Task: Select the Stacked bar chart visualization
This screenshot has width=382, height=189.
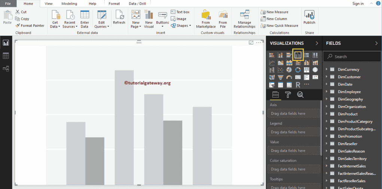Action: (x=272, y=55)
